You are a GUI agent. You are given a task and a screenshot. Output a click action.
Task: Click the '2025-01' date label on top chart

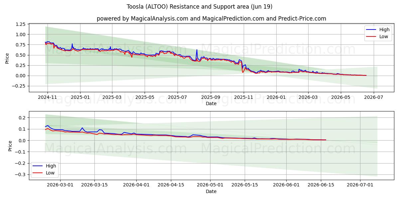click(x=80, y=98)
